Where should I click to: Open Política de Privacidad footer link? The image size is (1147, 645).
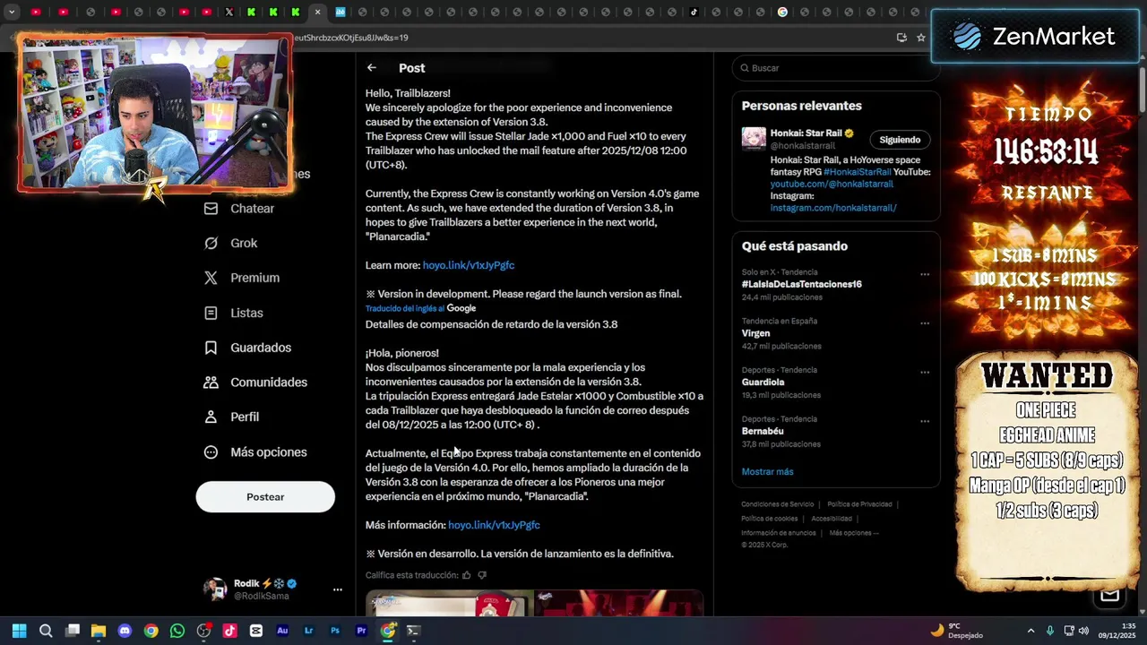[859, 504]
